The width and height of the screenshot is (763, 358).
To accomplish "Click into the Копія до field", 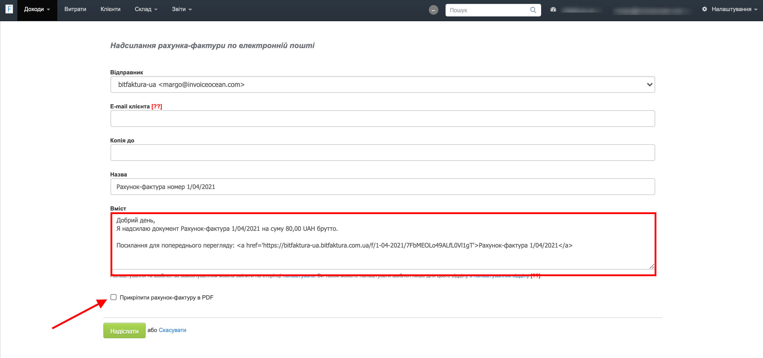I will [383, 153].
